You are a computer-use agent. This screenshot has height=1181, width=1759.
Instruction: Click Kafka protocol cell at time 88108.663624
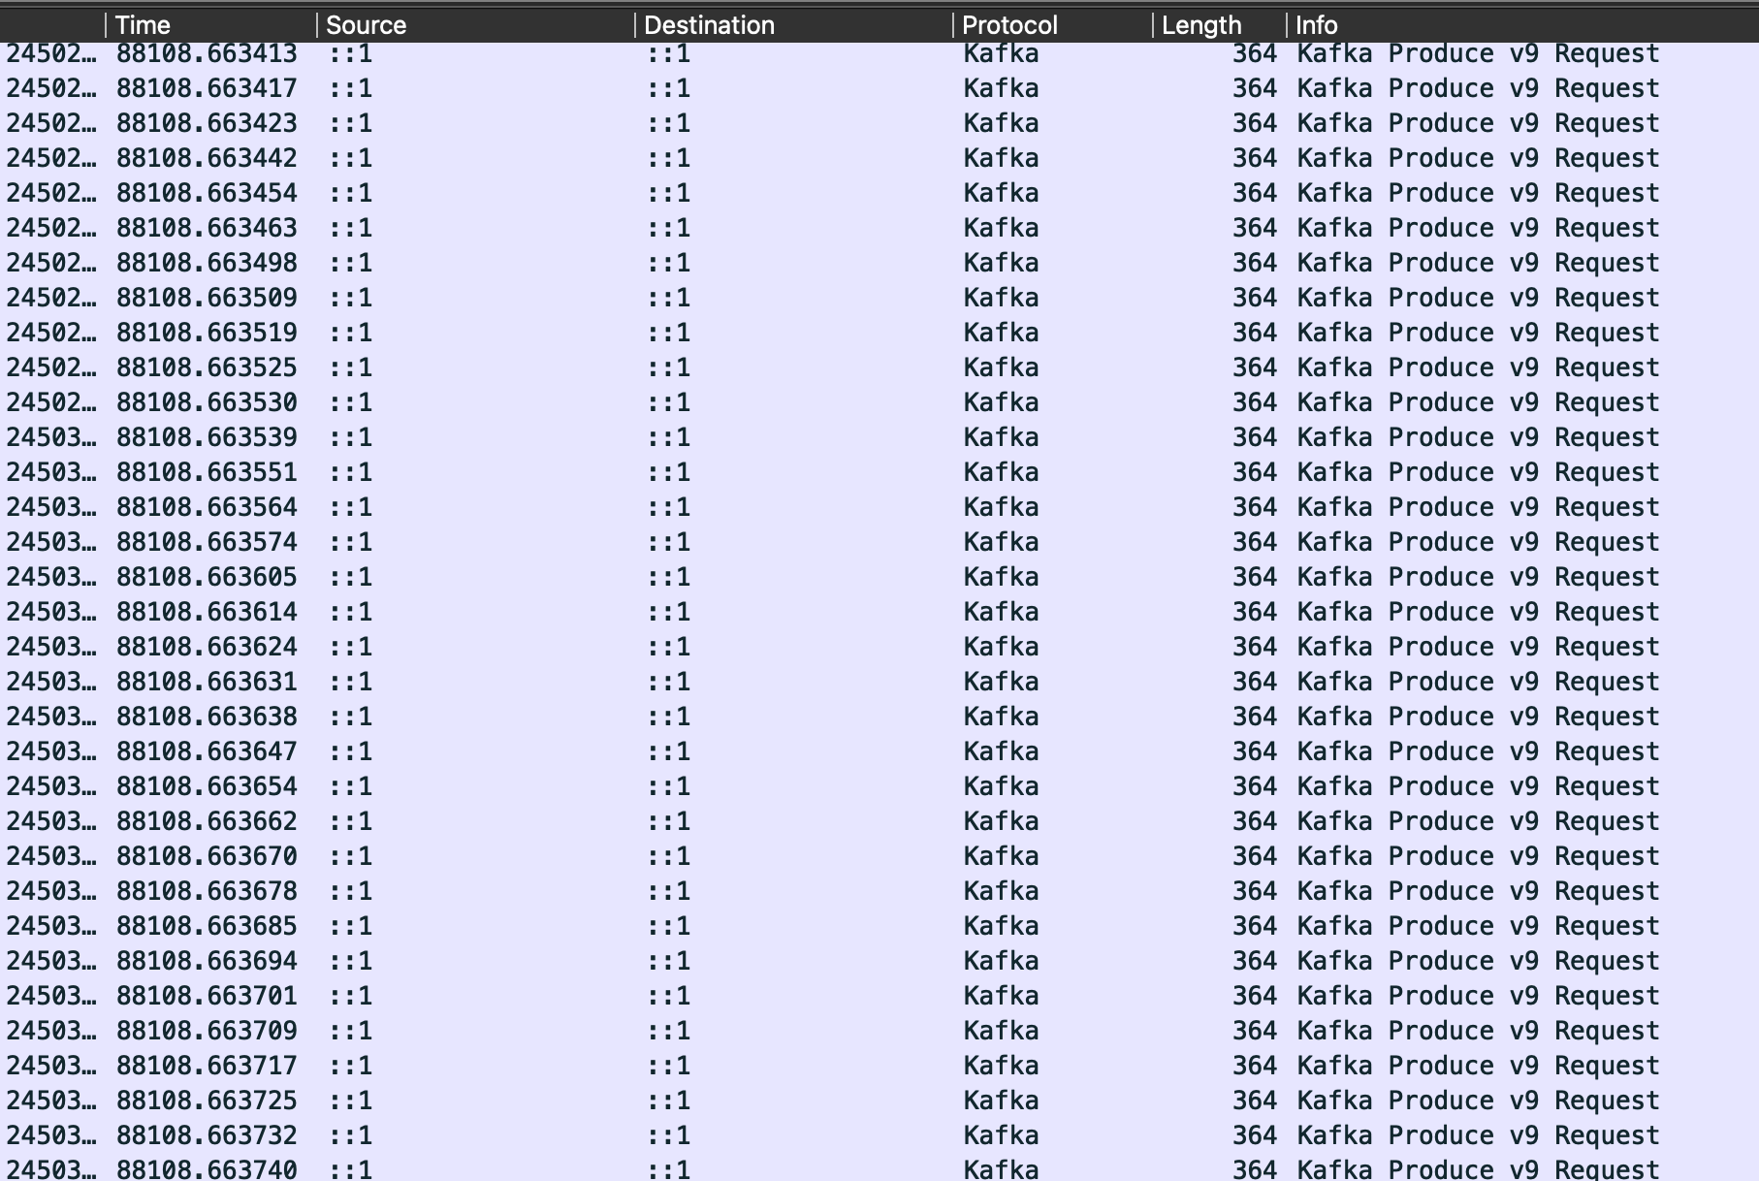1001,647
